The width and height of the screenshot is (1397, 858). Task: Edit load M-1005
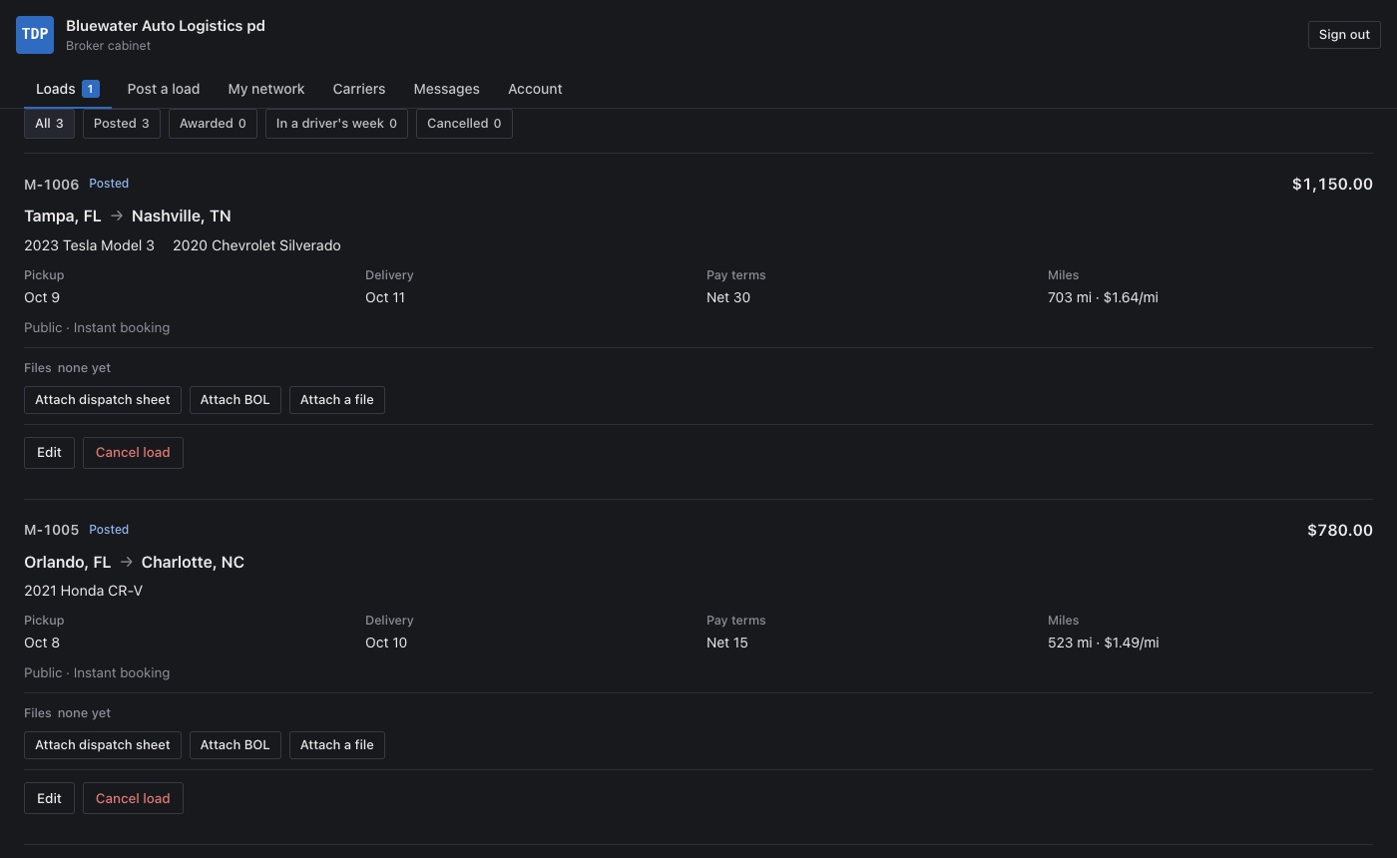(x=49, y=799)
